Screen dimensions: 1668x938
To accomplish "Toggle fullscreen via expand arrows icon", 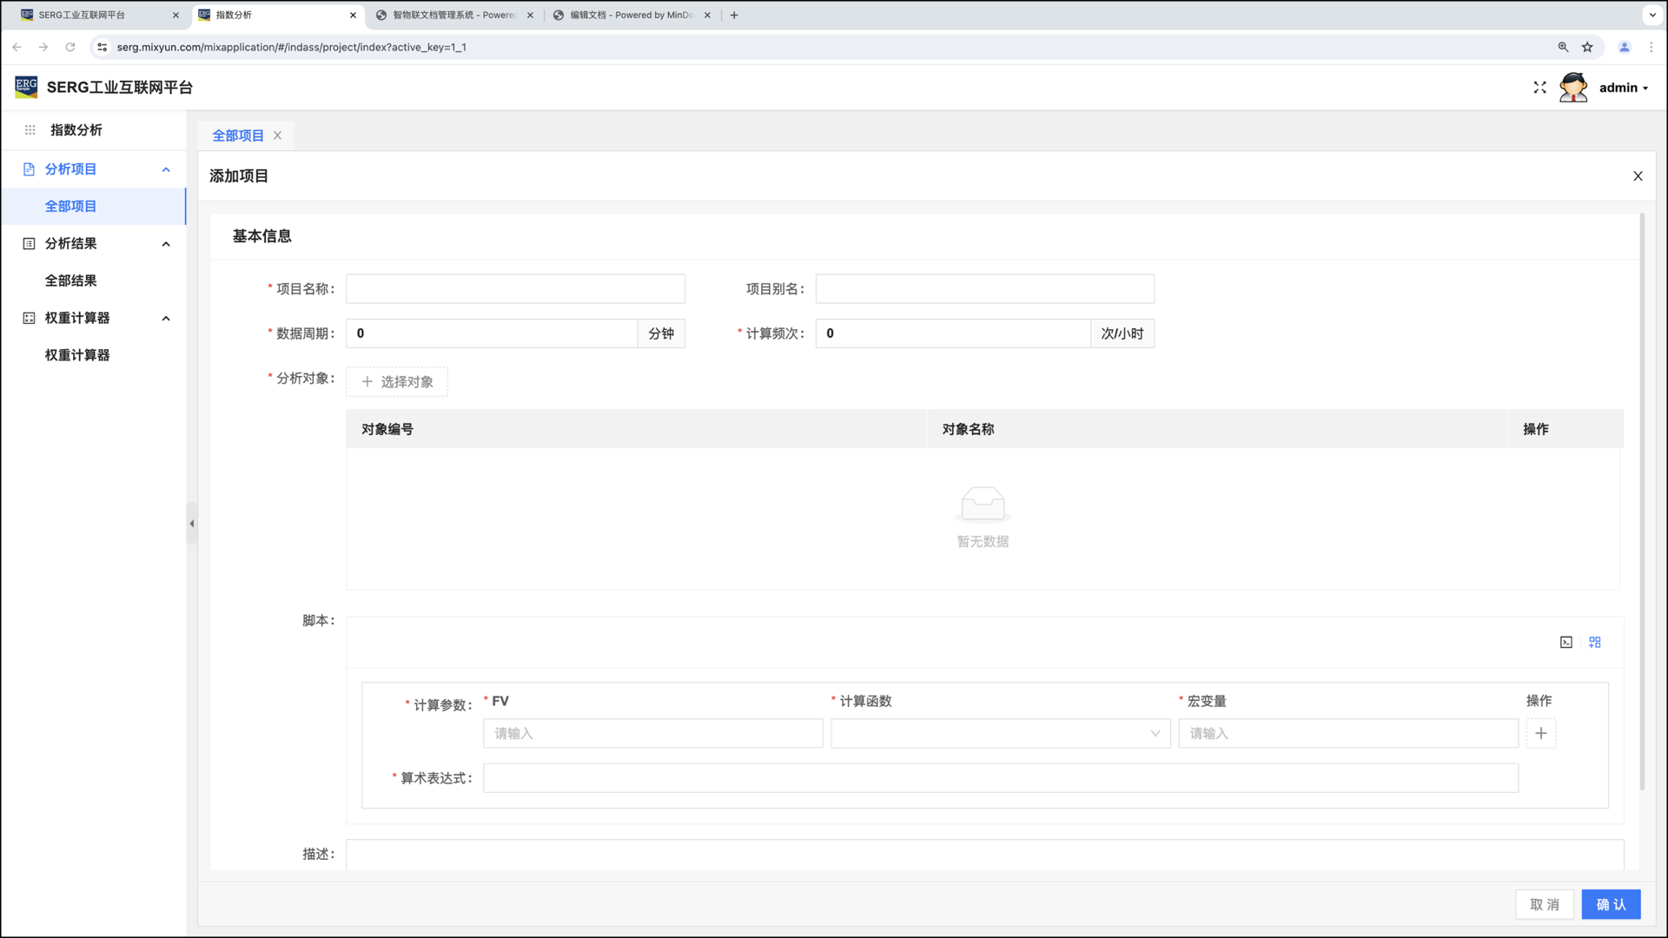I will [1539, 88].
